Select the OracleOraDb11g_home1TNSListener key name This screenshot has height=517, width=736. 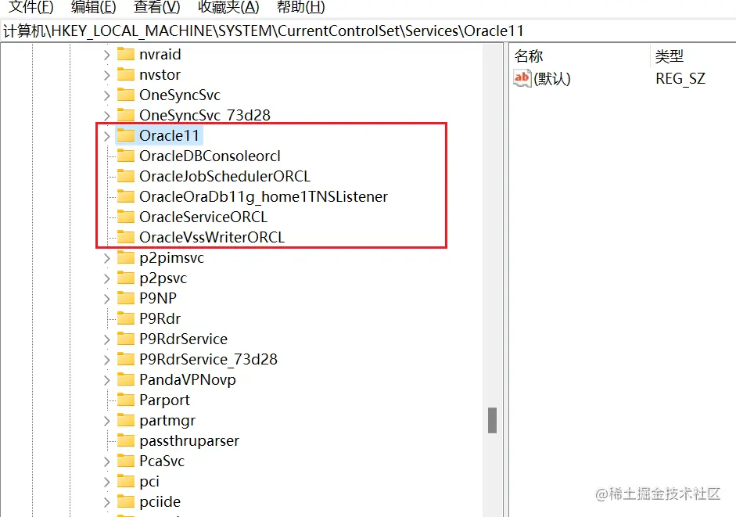[264, 197]
